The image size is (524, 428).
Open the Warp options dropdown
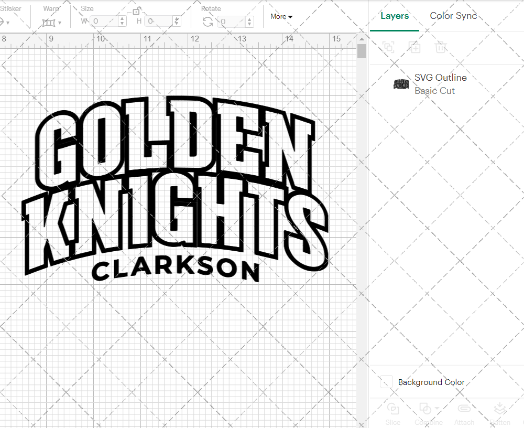point(59,23)
